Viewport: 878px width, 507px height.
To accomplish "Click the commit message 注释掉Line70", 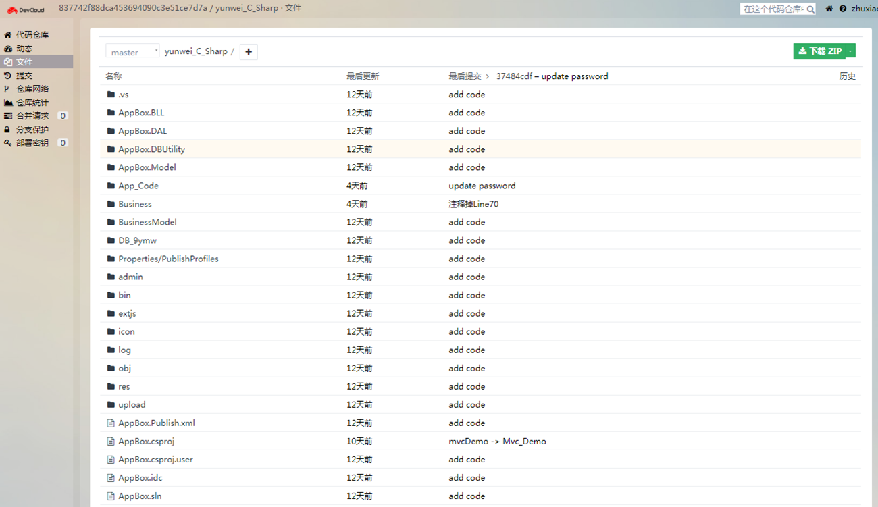I will tap(473, 204).
